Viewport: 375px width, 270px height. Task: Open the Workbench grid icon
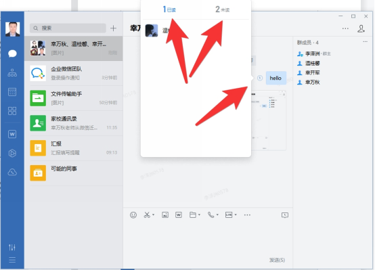tap(12, 111)
